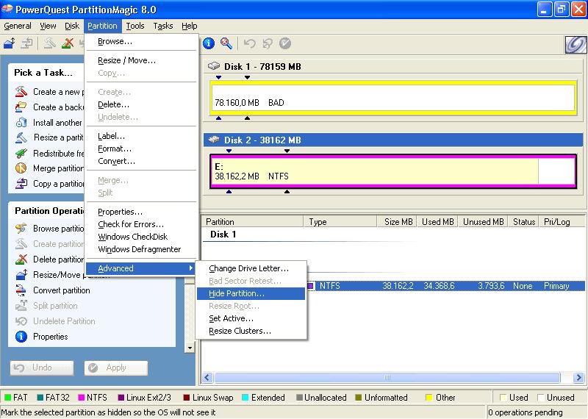Click the second toolbar icon with arrows
The width and height of the screenshot is (588, 419).
tap(27, 43)
